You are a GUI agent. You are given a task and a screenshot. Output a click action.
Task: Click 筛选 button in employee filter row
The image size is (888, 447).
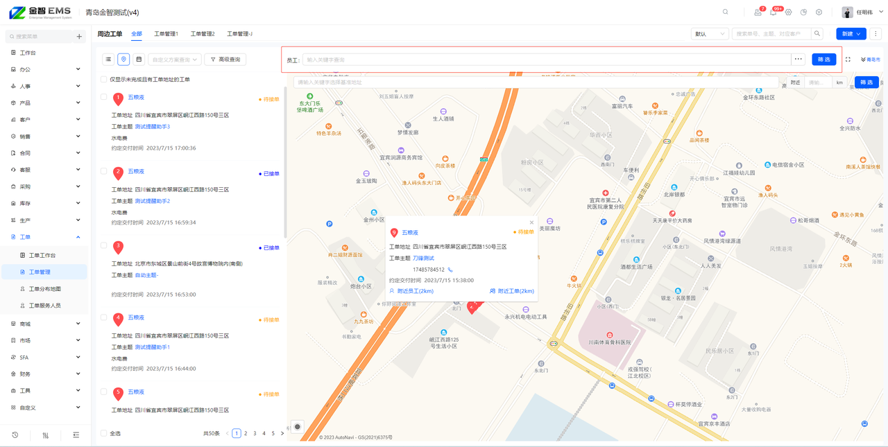(x=824, y=60)
